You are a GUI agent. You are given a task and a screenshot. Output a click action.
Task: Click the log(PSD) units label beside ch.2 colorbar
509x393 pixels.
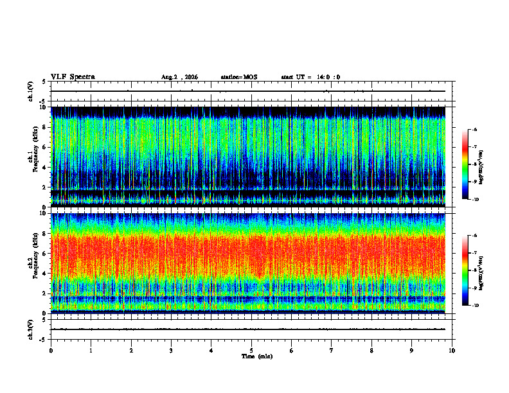pyautogui.click(x=482, y=274)
